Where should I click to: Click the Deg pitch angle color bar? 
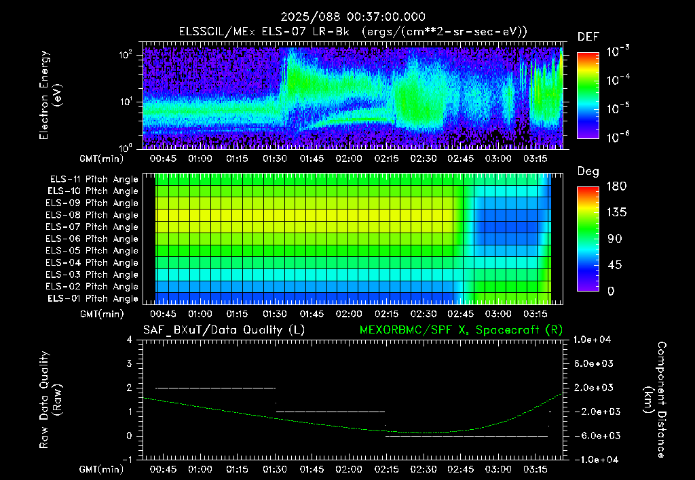pos(588,239)
